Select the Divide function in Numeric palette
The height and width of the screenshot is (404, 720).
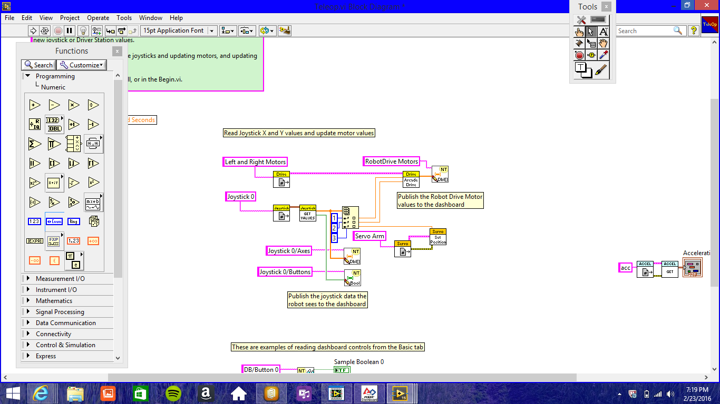(93, 105)
